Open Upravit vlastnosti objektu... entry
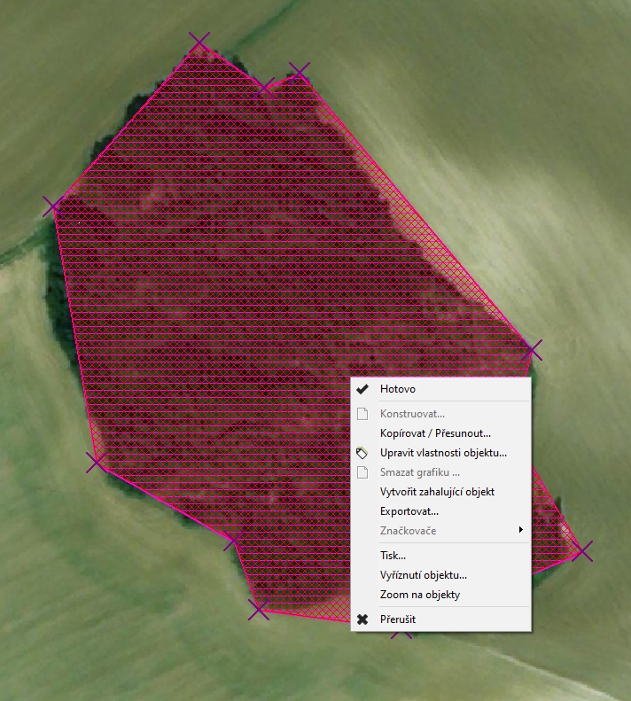This screenshot has width=631, height=701. pos(441,453)
